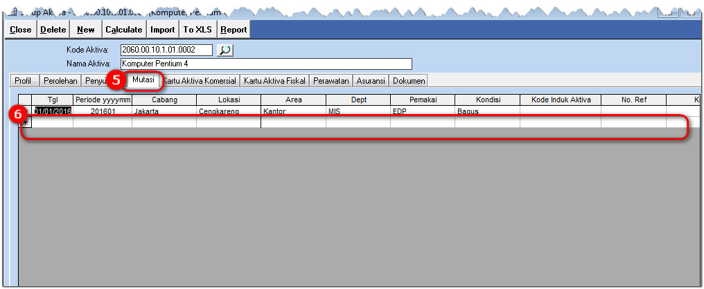Open the Asuransi tab

pyautogui.click(x=371, y=81)
